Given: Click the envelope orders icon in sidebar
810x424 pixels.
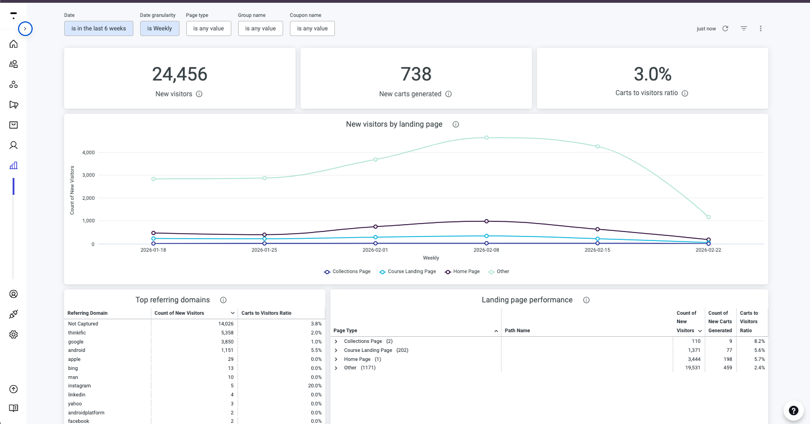Looking at the screenshot, I should pos(14,124).
